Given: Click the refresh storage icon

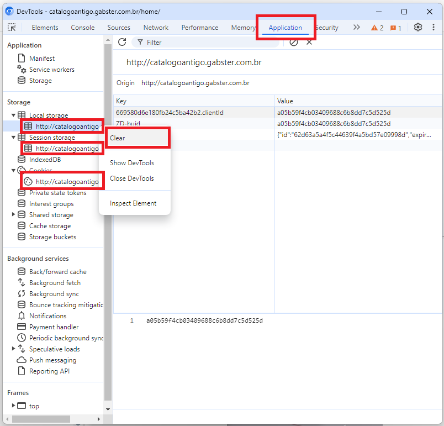Looking at the screenshot, I should click(122, 42).
